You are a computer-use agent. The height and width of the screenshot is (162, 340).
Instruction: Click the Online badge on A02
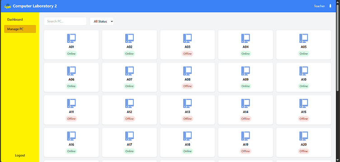129,54
